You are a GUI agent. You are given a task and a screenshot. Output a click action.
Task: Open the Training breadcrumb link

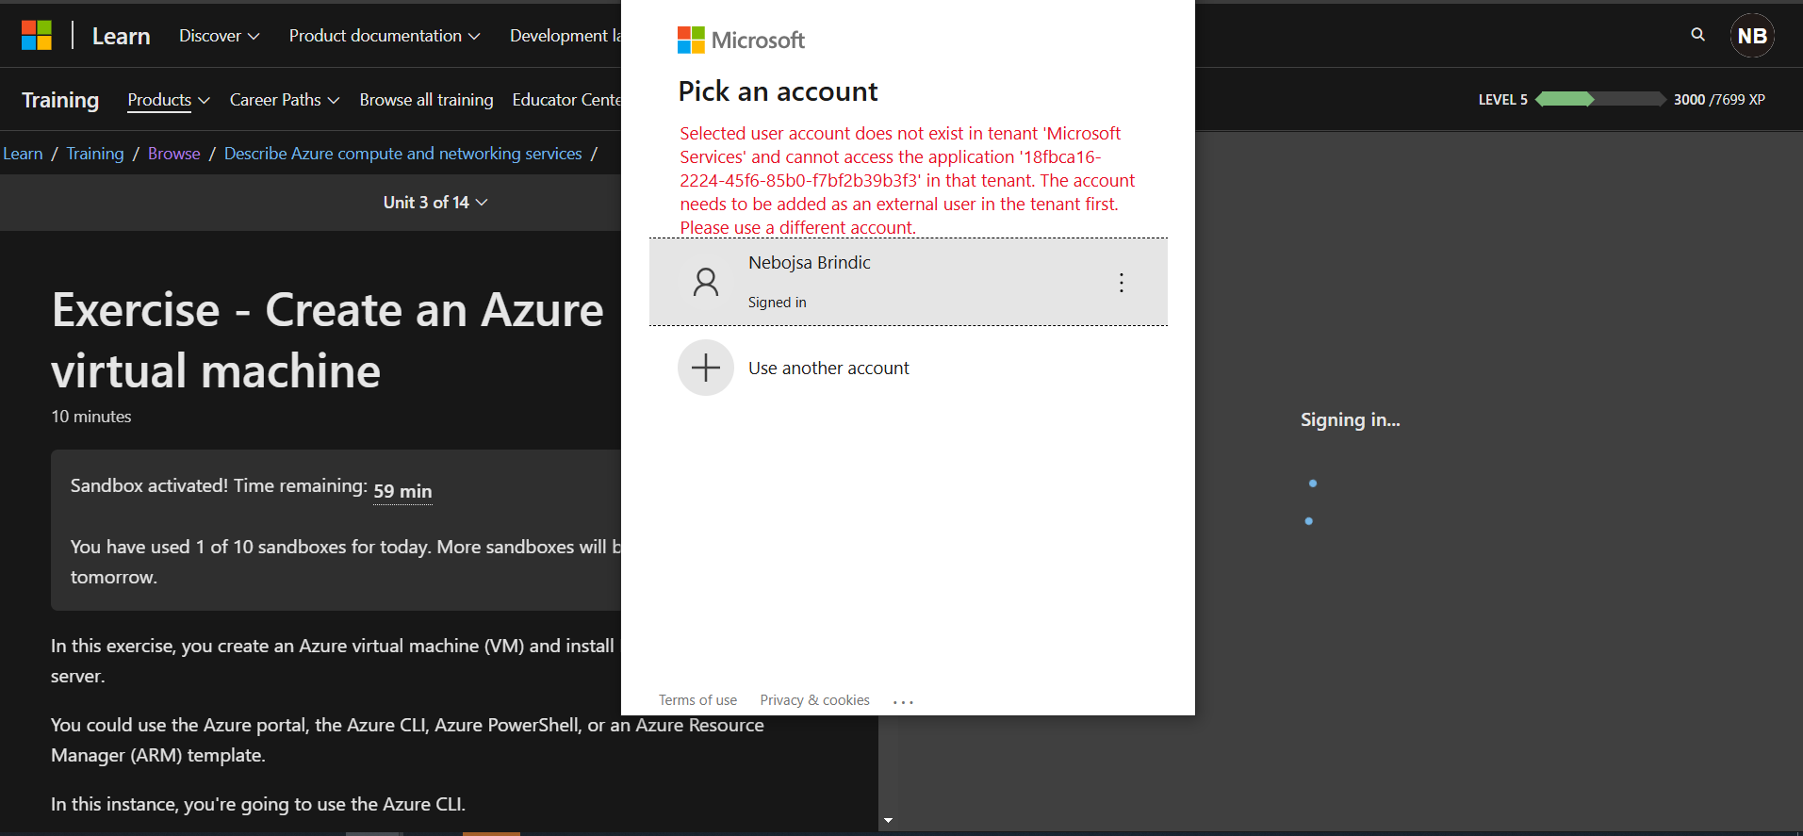coord(94,154)
